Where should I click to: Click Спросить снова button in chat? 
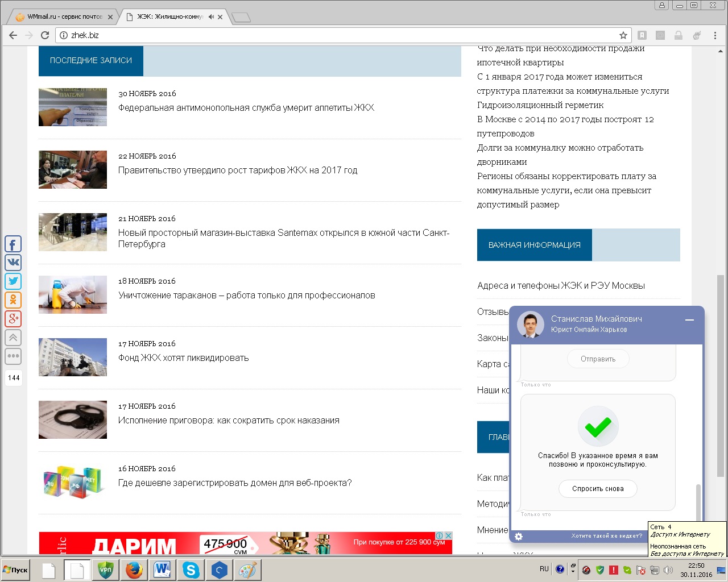(598, 489)
